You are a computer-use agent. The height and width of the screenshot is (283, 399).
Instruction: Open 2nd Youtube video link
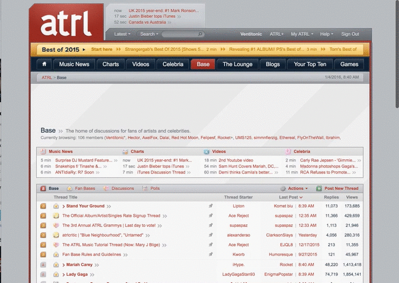236,160
